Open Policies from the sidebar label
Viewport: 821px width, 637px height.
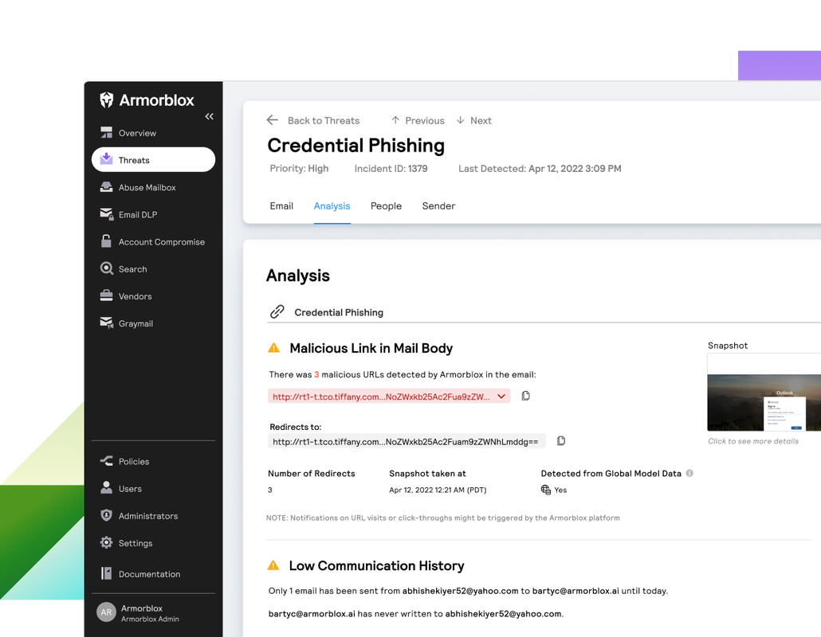[x=134, y=461]
